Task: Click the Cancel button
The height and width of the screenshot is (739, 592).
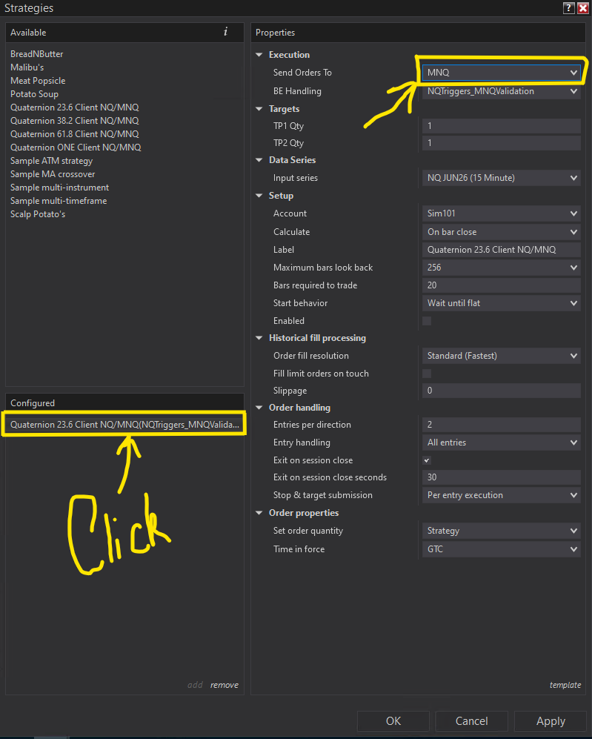Action: click(x=471, y=721)
